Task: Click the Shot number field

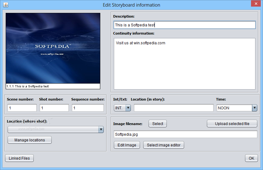Action: 54,108
